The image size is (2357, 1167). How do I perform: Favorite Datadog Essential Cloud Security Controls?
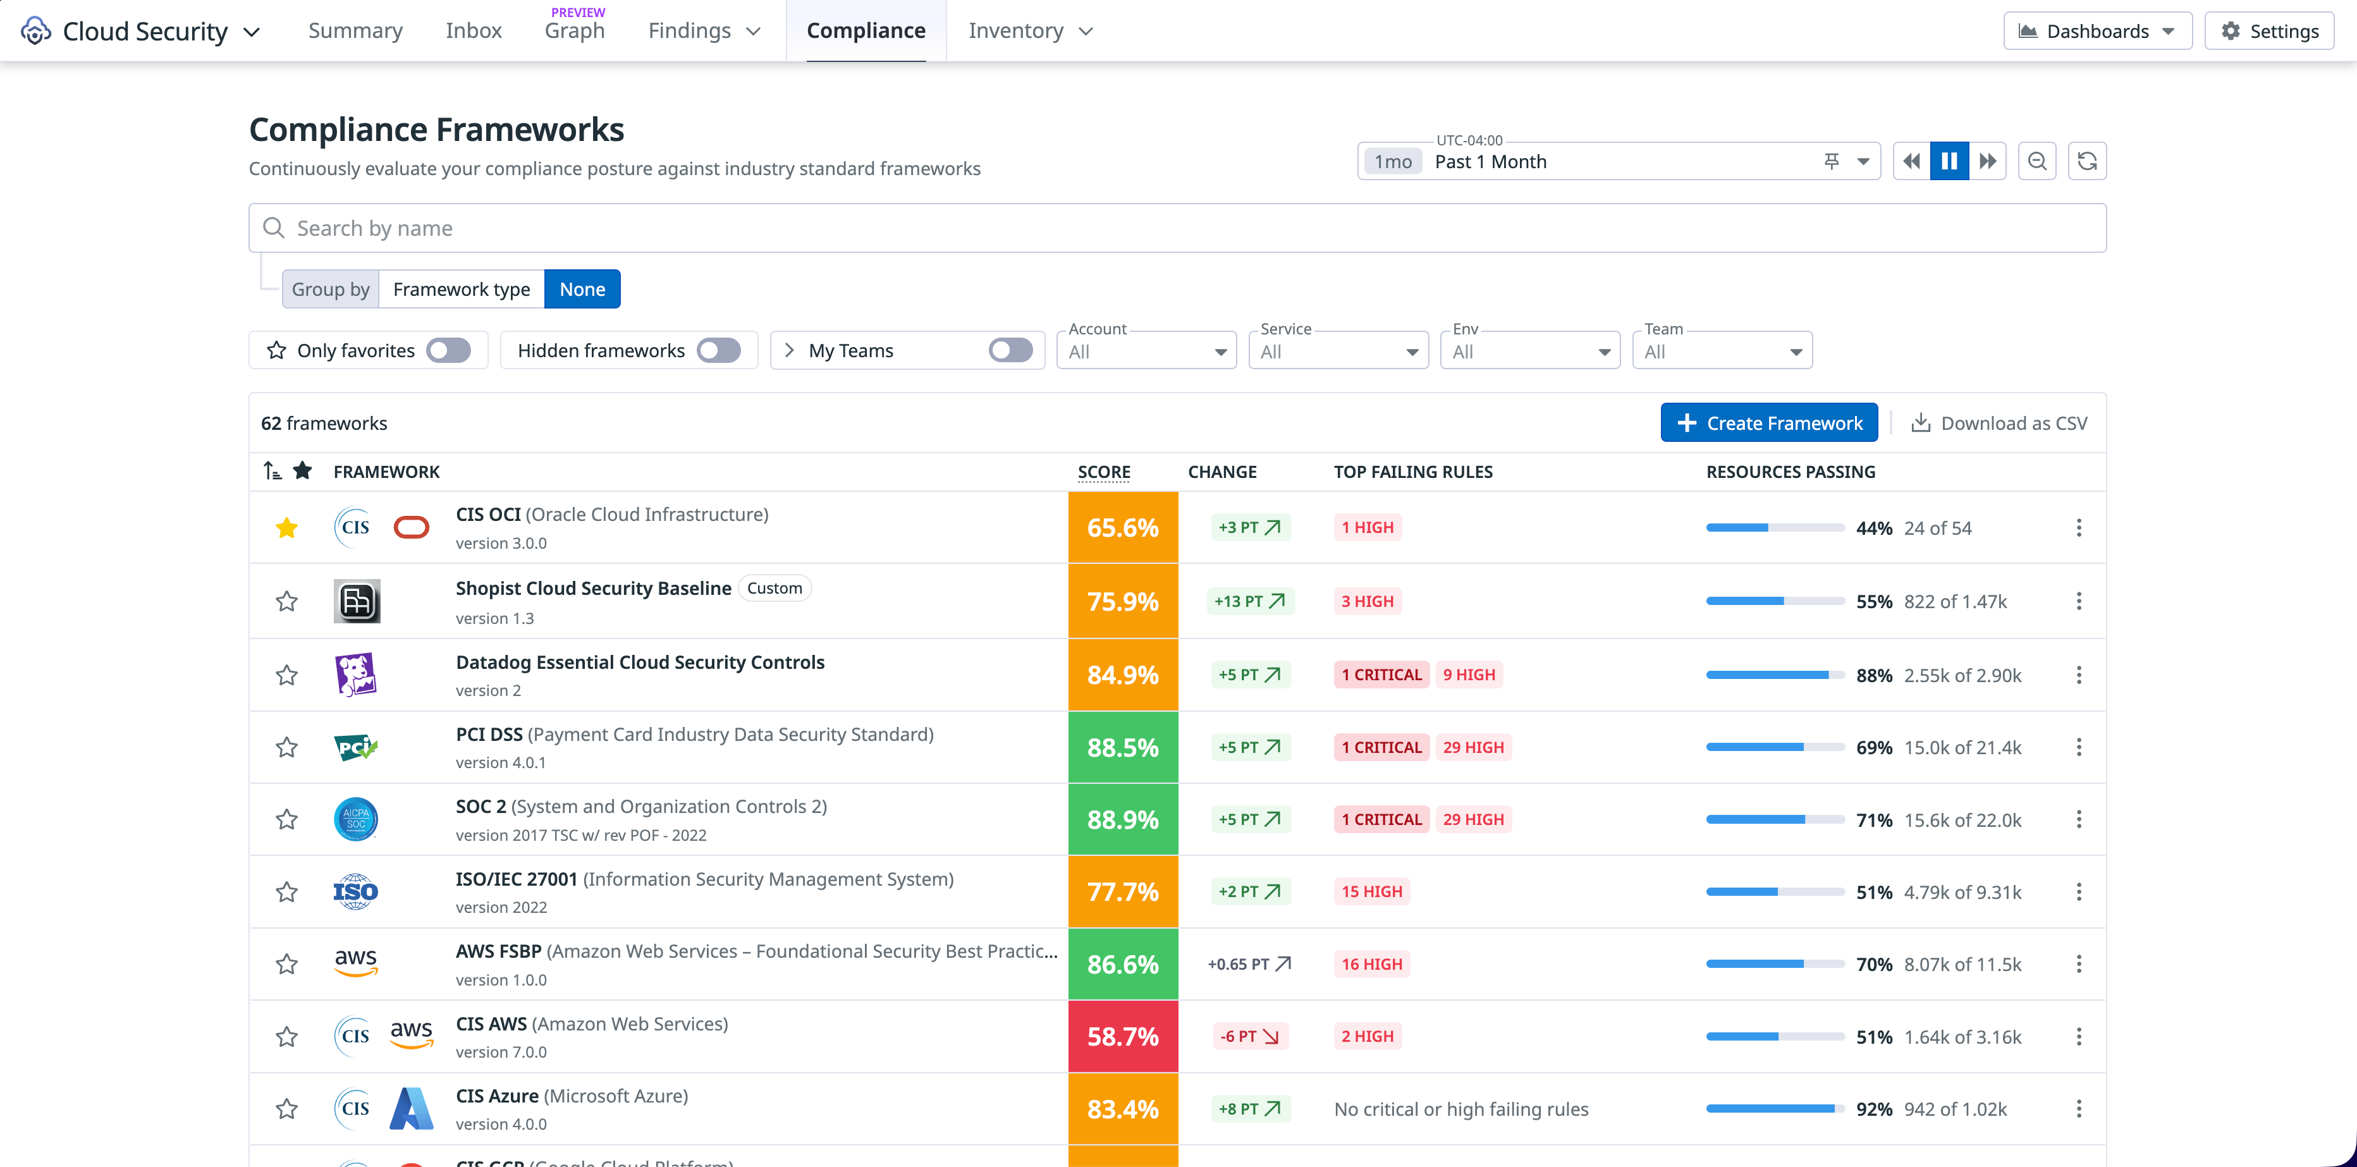[x=286, y=675]
